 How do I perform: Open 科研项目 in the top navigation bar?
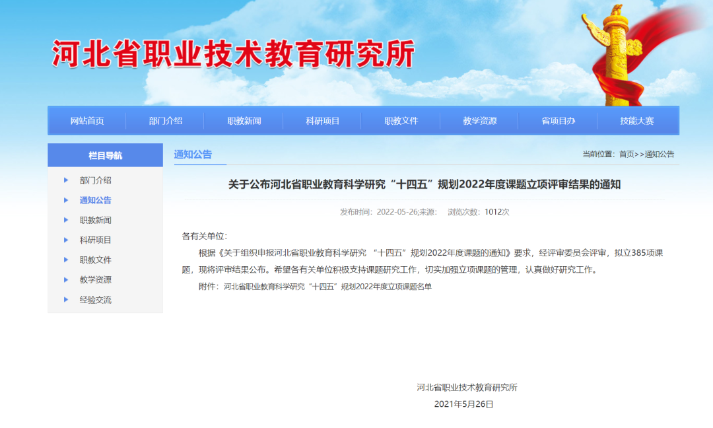(x=322, y=121)
